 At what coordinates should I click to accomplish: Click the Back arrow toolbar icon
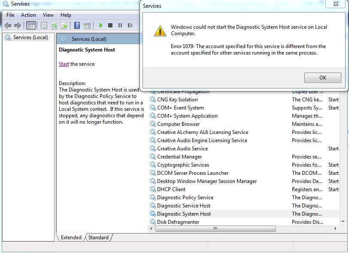tap(8, 26)
